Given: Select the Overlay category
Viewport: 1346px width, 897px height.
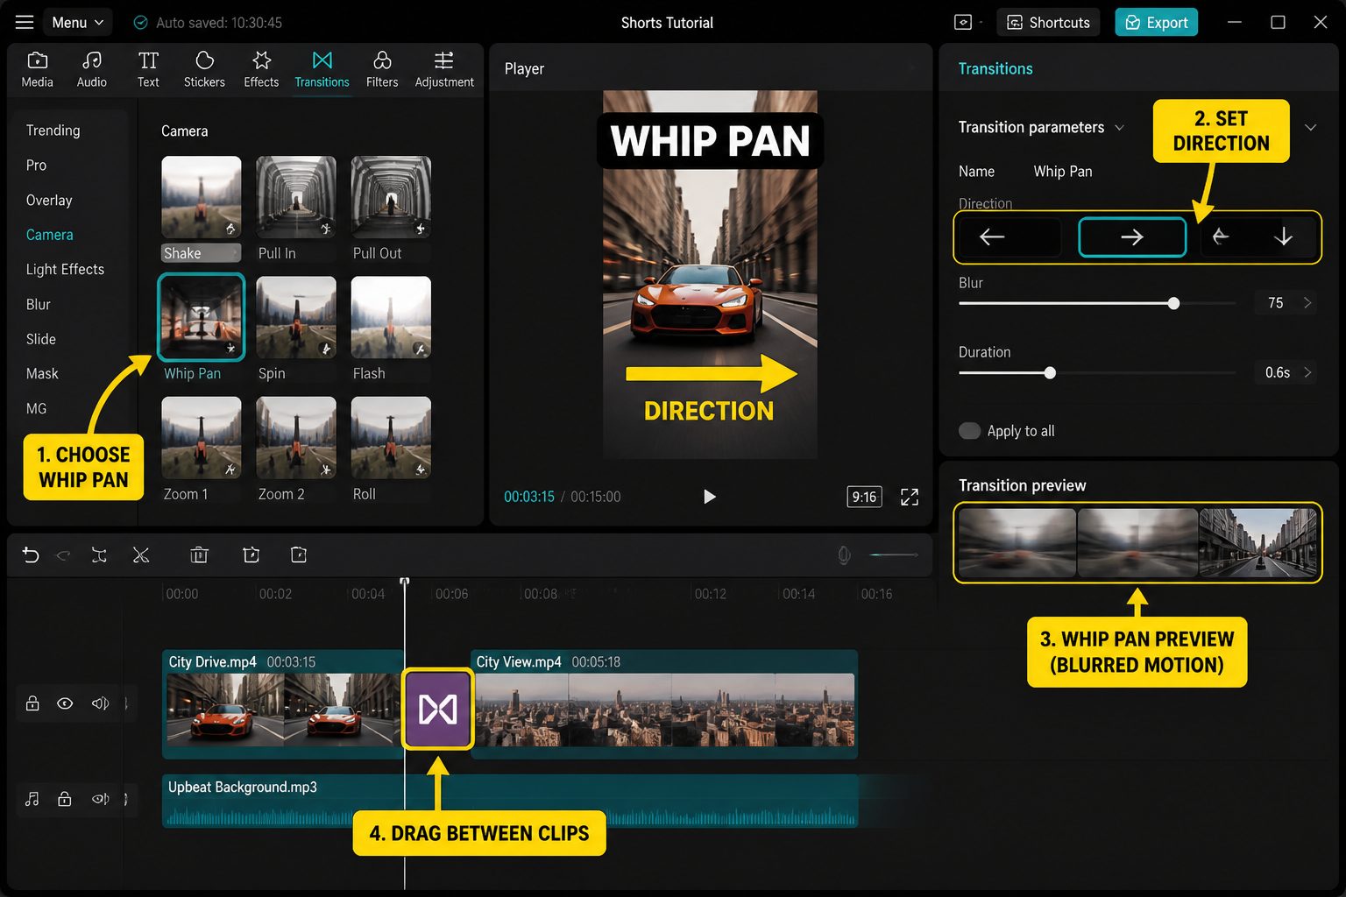Looking at the screenshot, I should pyautogui.click(x=49, y=200).
